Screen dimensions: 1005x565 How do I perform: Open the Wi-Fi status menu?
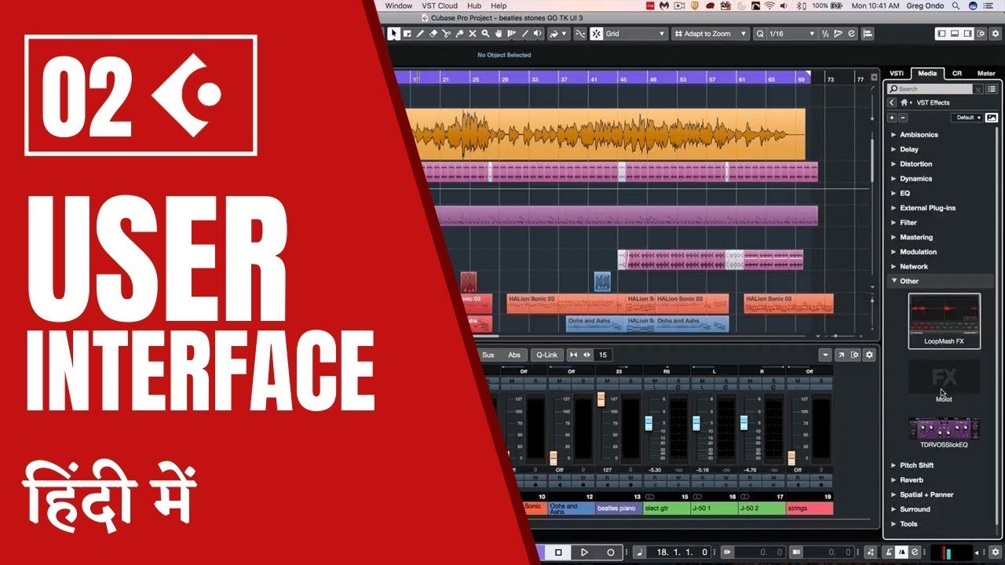769,5
